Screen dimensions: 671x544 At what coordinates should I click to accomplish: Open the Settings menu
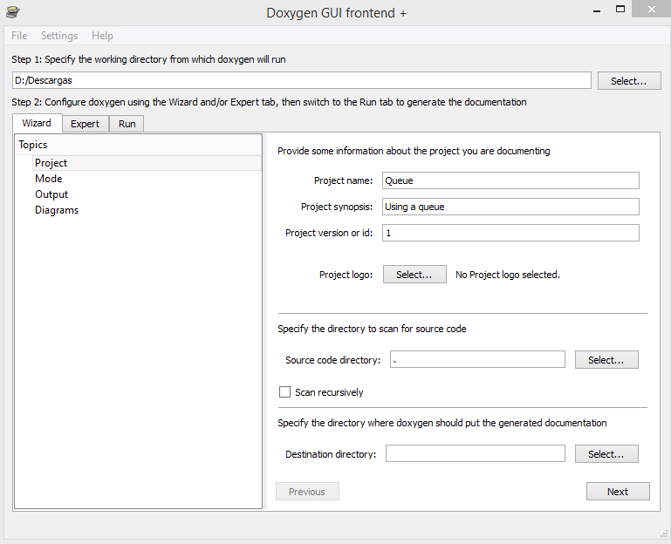click(x=59, y=36)
